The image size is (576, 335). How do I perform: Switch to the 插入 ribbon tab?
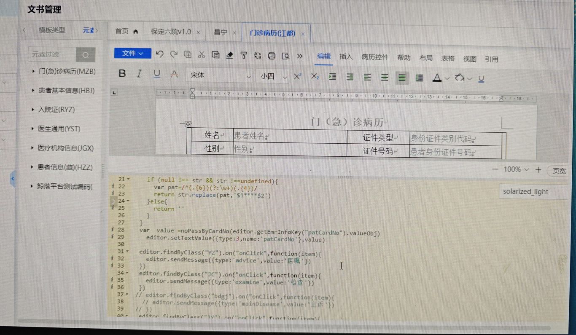coord(346,57)
